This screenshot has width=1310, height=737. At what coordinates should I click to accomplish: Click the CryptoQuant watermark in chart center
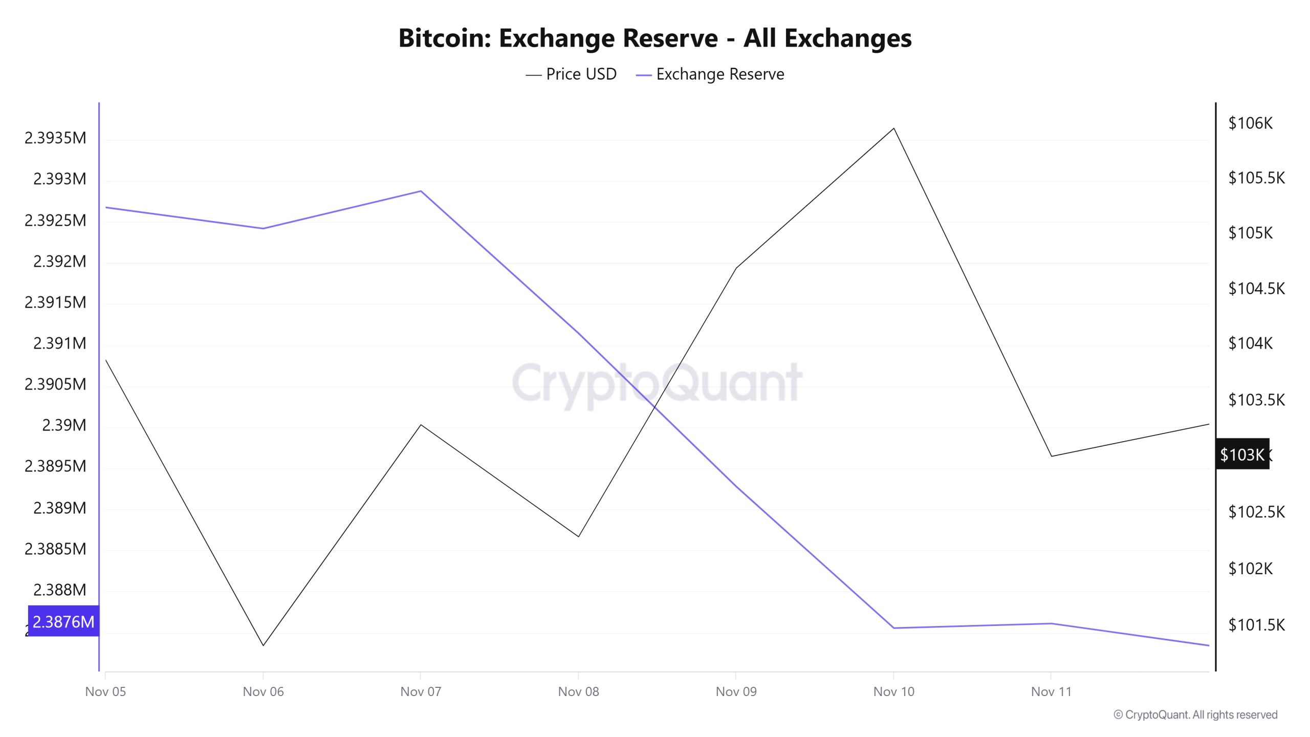[x=657, y=383]
